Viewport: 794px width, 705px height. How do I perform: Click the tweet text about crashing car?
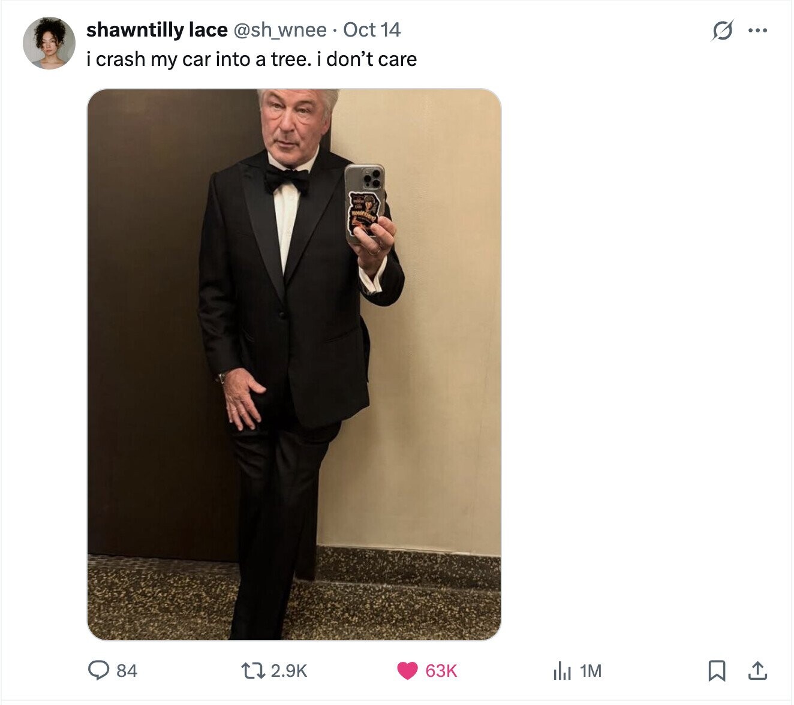(251, 59)
